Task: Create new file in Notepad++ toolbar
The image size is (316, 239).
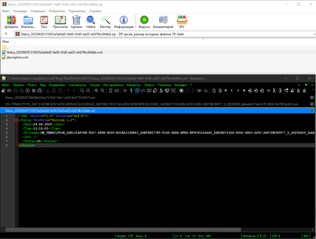Action: point(3,91)
